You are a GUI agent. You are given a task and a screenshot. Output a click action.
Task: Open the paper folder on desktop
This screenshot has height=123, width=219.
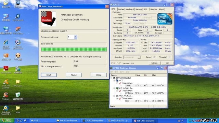[18, 109]
